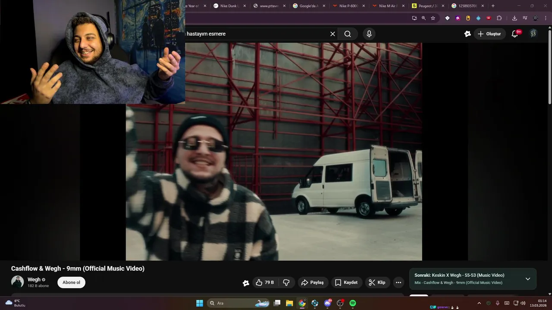The image size is (552, 310).
Task: Expand the Sonraki playlist panel
Action: coord(528,279)
